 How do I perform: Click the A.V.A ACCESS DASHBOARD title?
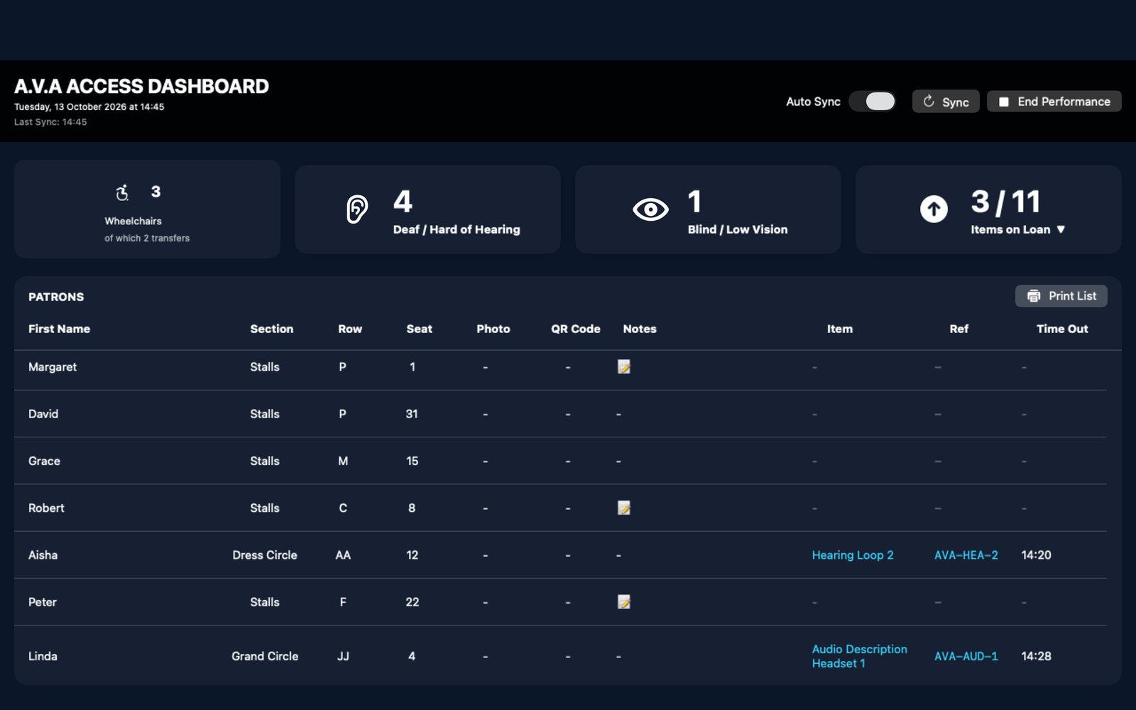(x=141, y=86)
